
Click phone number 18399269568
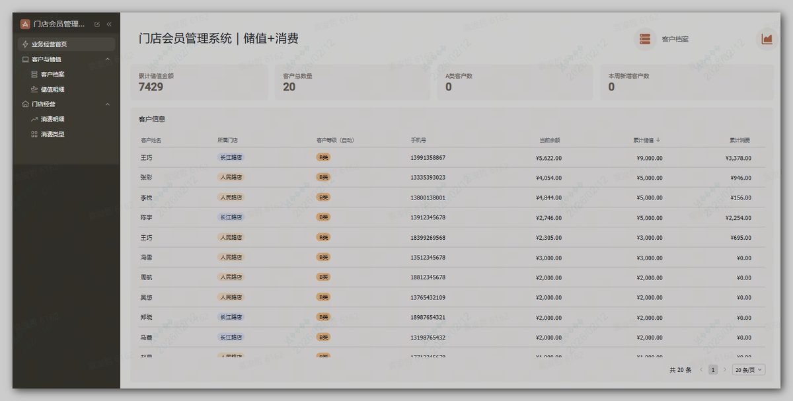(428, 238)
